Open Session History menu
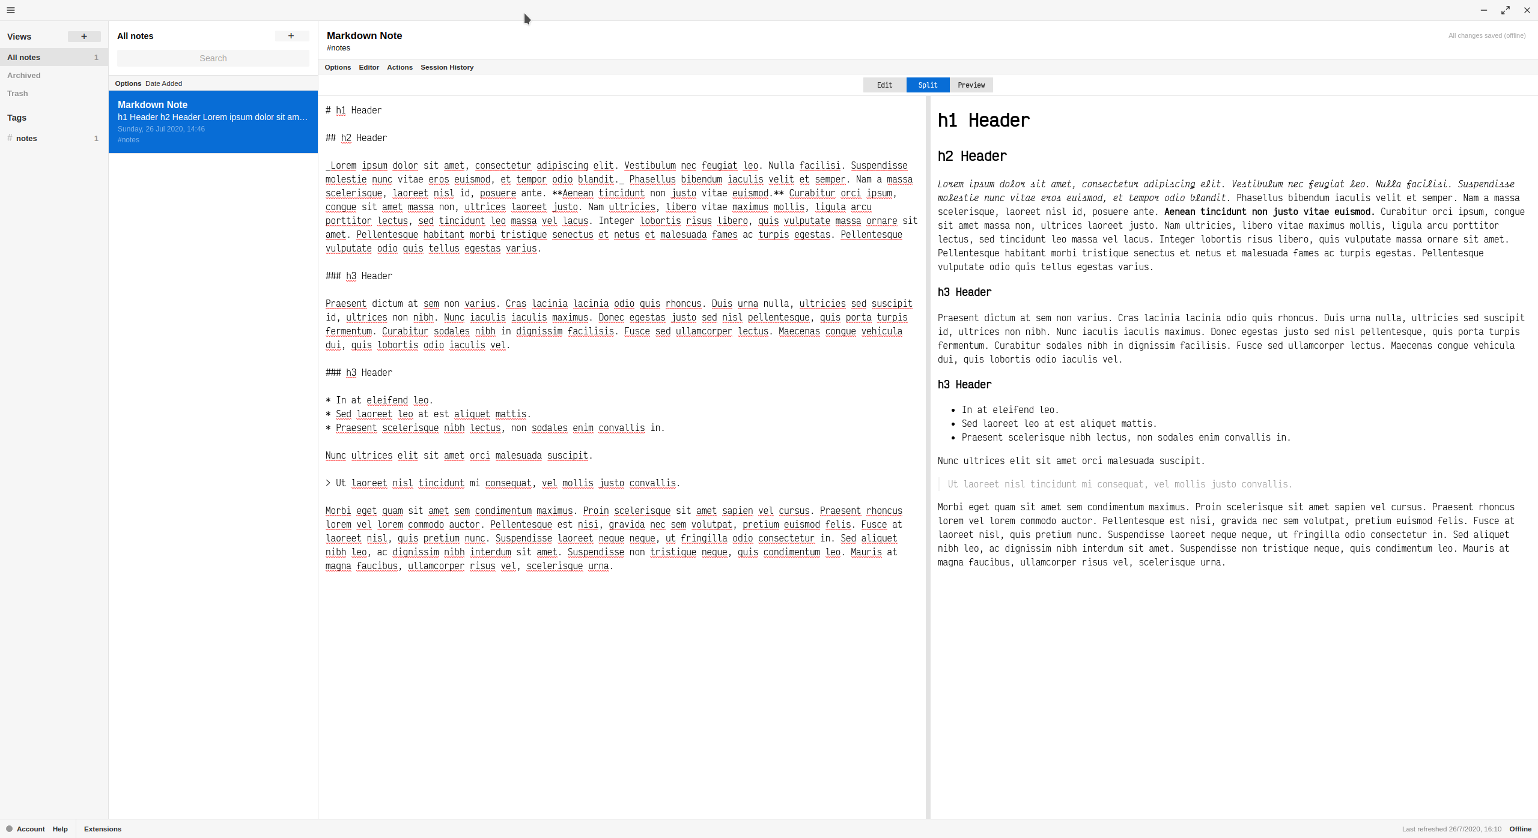Image resolution: width=1538 pixels, height=838 pixels. pos(447,67)
